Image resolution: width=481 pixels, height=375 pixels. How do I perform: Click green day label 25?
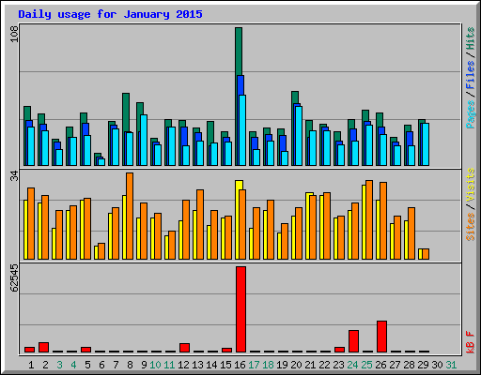pyautogui.click(x=366, y=365)
